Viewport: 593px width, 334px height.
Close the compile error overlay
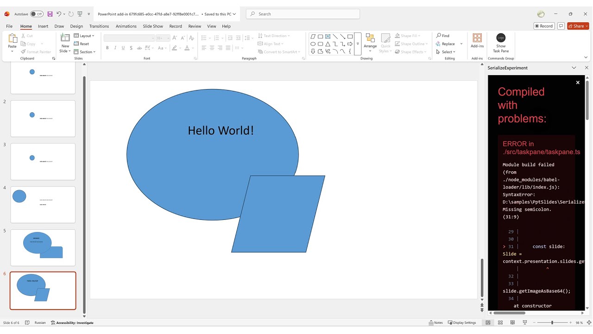pos(578,83)
